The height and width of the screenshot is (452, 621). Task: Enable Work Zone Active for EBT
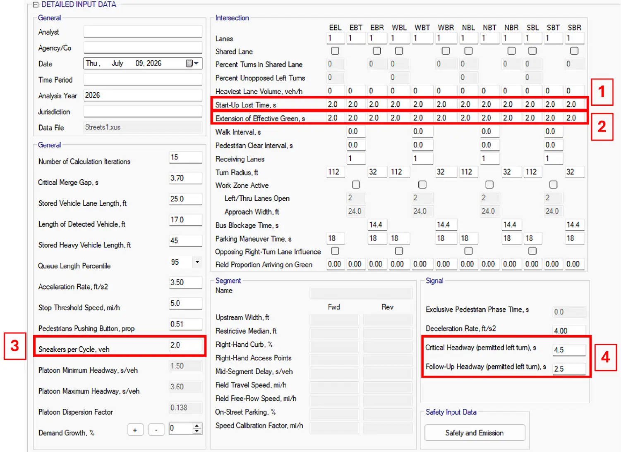pyautogui.click(x=356, y=185)
